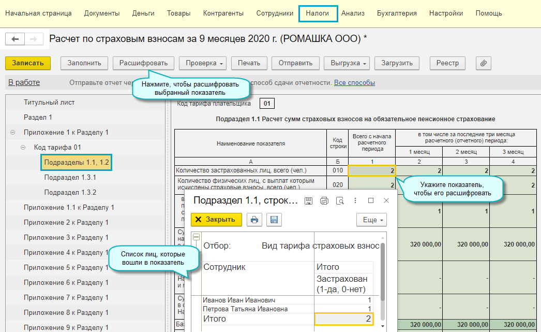Click the Код тарифа плательщика field with 01
The image size is (541, 332).
pyautogui.click(x=267, y=103)
